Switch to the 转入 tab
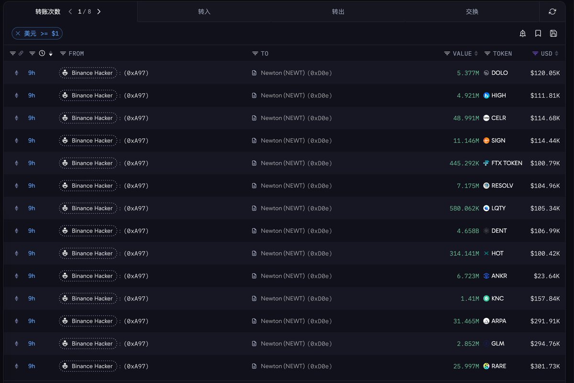Image resolution: width=574 pixels, height=383 pixels. [x=204, y=11]
